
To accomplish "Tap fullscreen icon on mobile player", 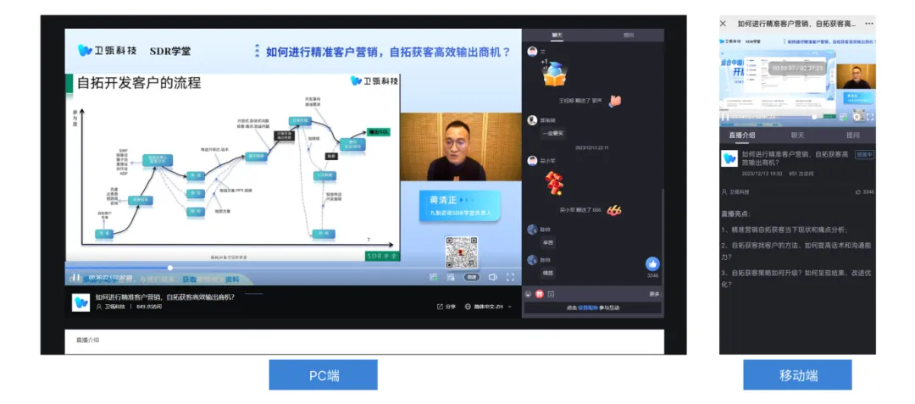I will pyautogui.click(x=869, y=117).
